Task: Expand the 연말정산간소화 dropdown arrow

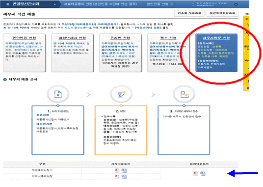Action: click(x=54, y=4)
